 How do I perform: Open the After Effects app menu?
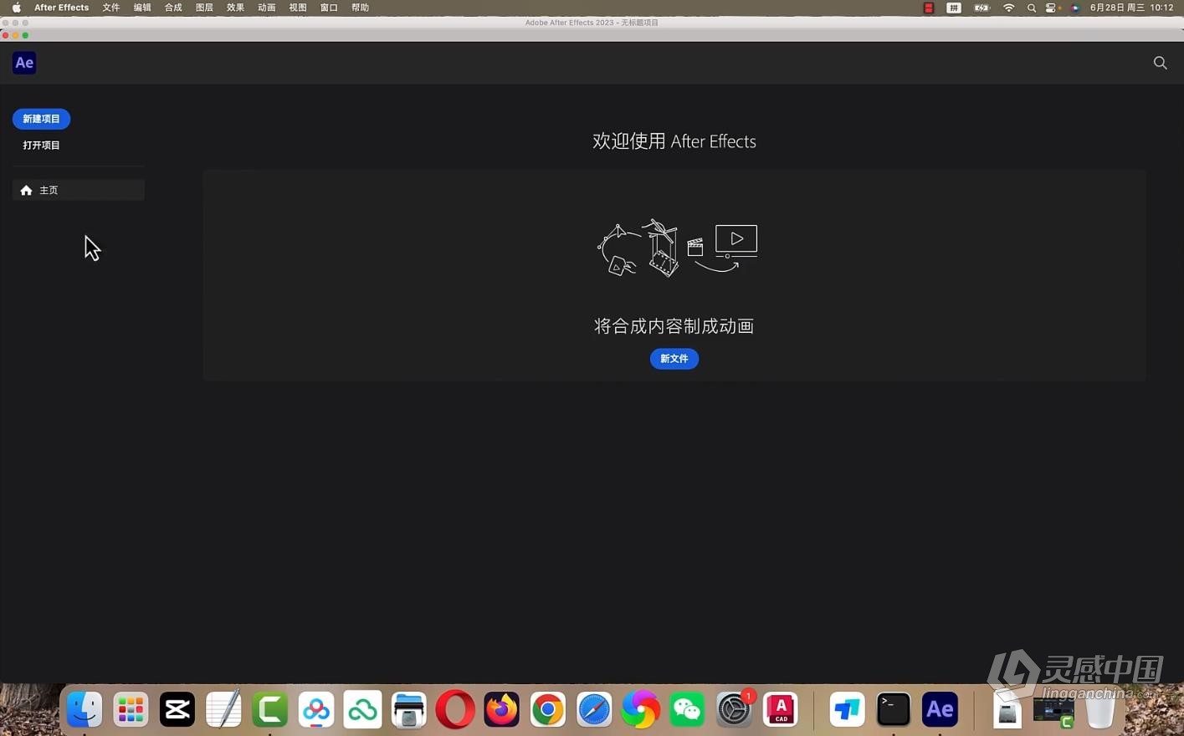pos(61,8)
